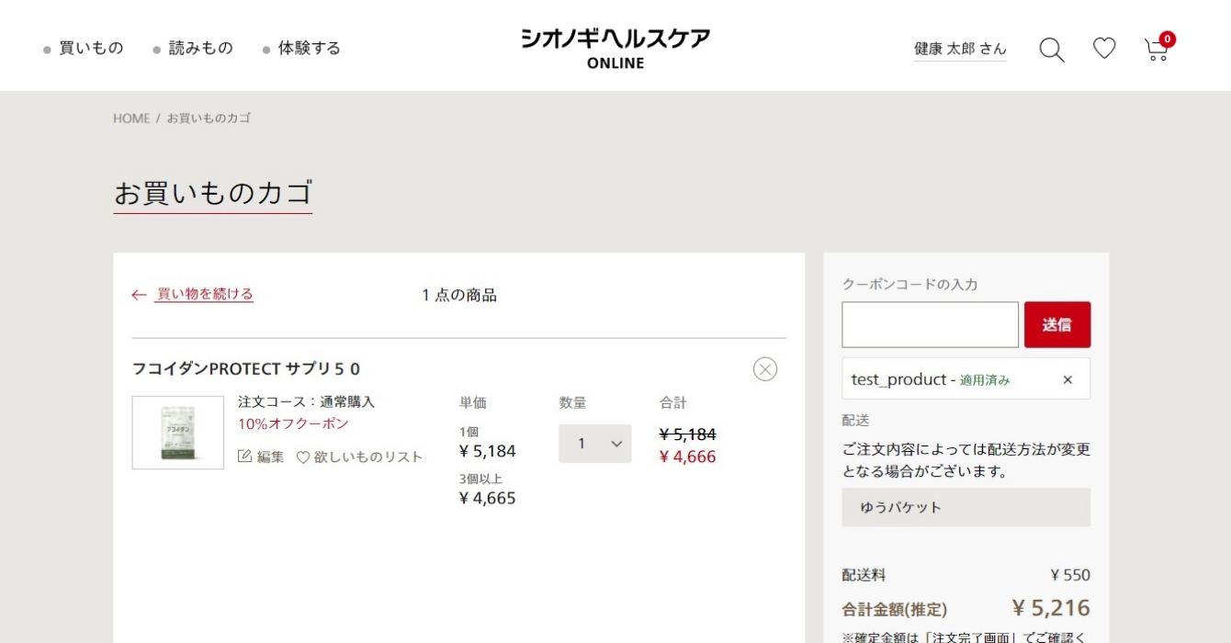
Task: Click the estimated total ¥ 5,216
Action: [x=1051, y=608]
